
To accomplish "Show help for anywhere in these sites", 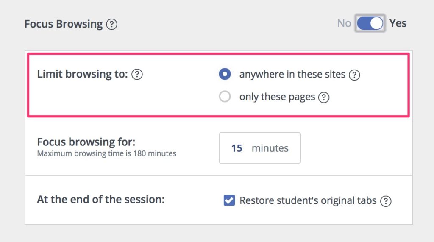I will pyautogui.click(x=354, y=75).
